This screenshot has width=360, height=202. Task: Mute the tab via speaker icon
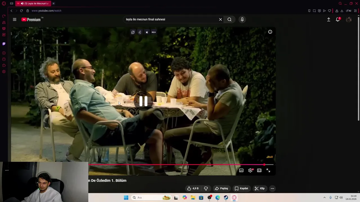[22, 3]
